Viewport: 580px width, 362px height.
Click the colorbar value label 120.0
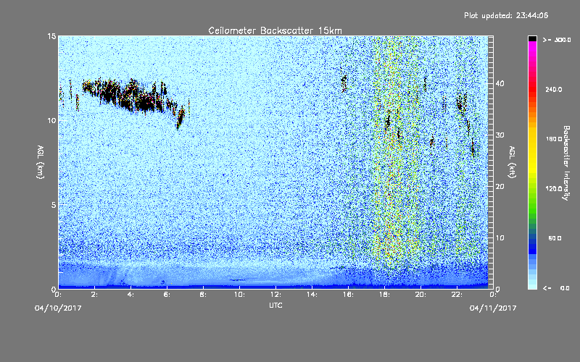tap(554, 189)
